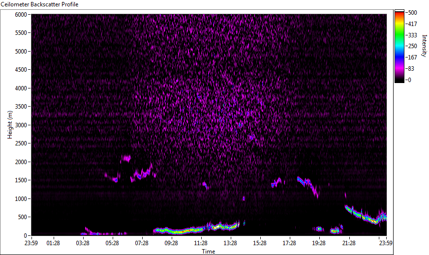Click the Height (m) axis label
This screenshot has width=429, height=255.
point(10,125)
